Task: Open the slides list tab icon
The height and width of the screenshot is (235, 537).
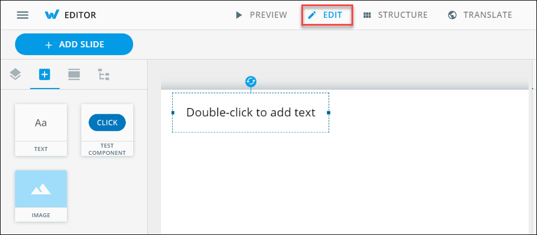Action: [x=74, y=74]
